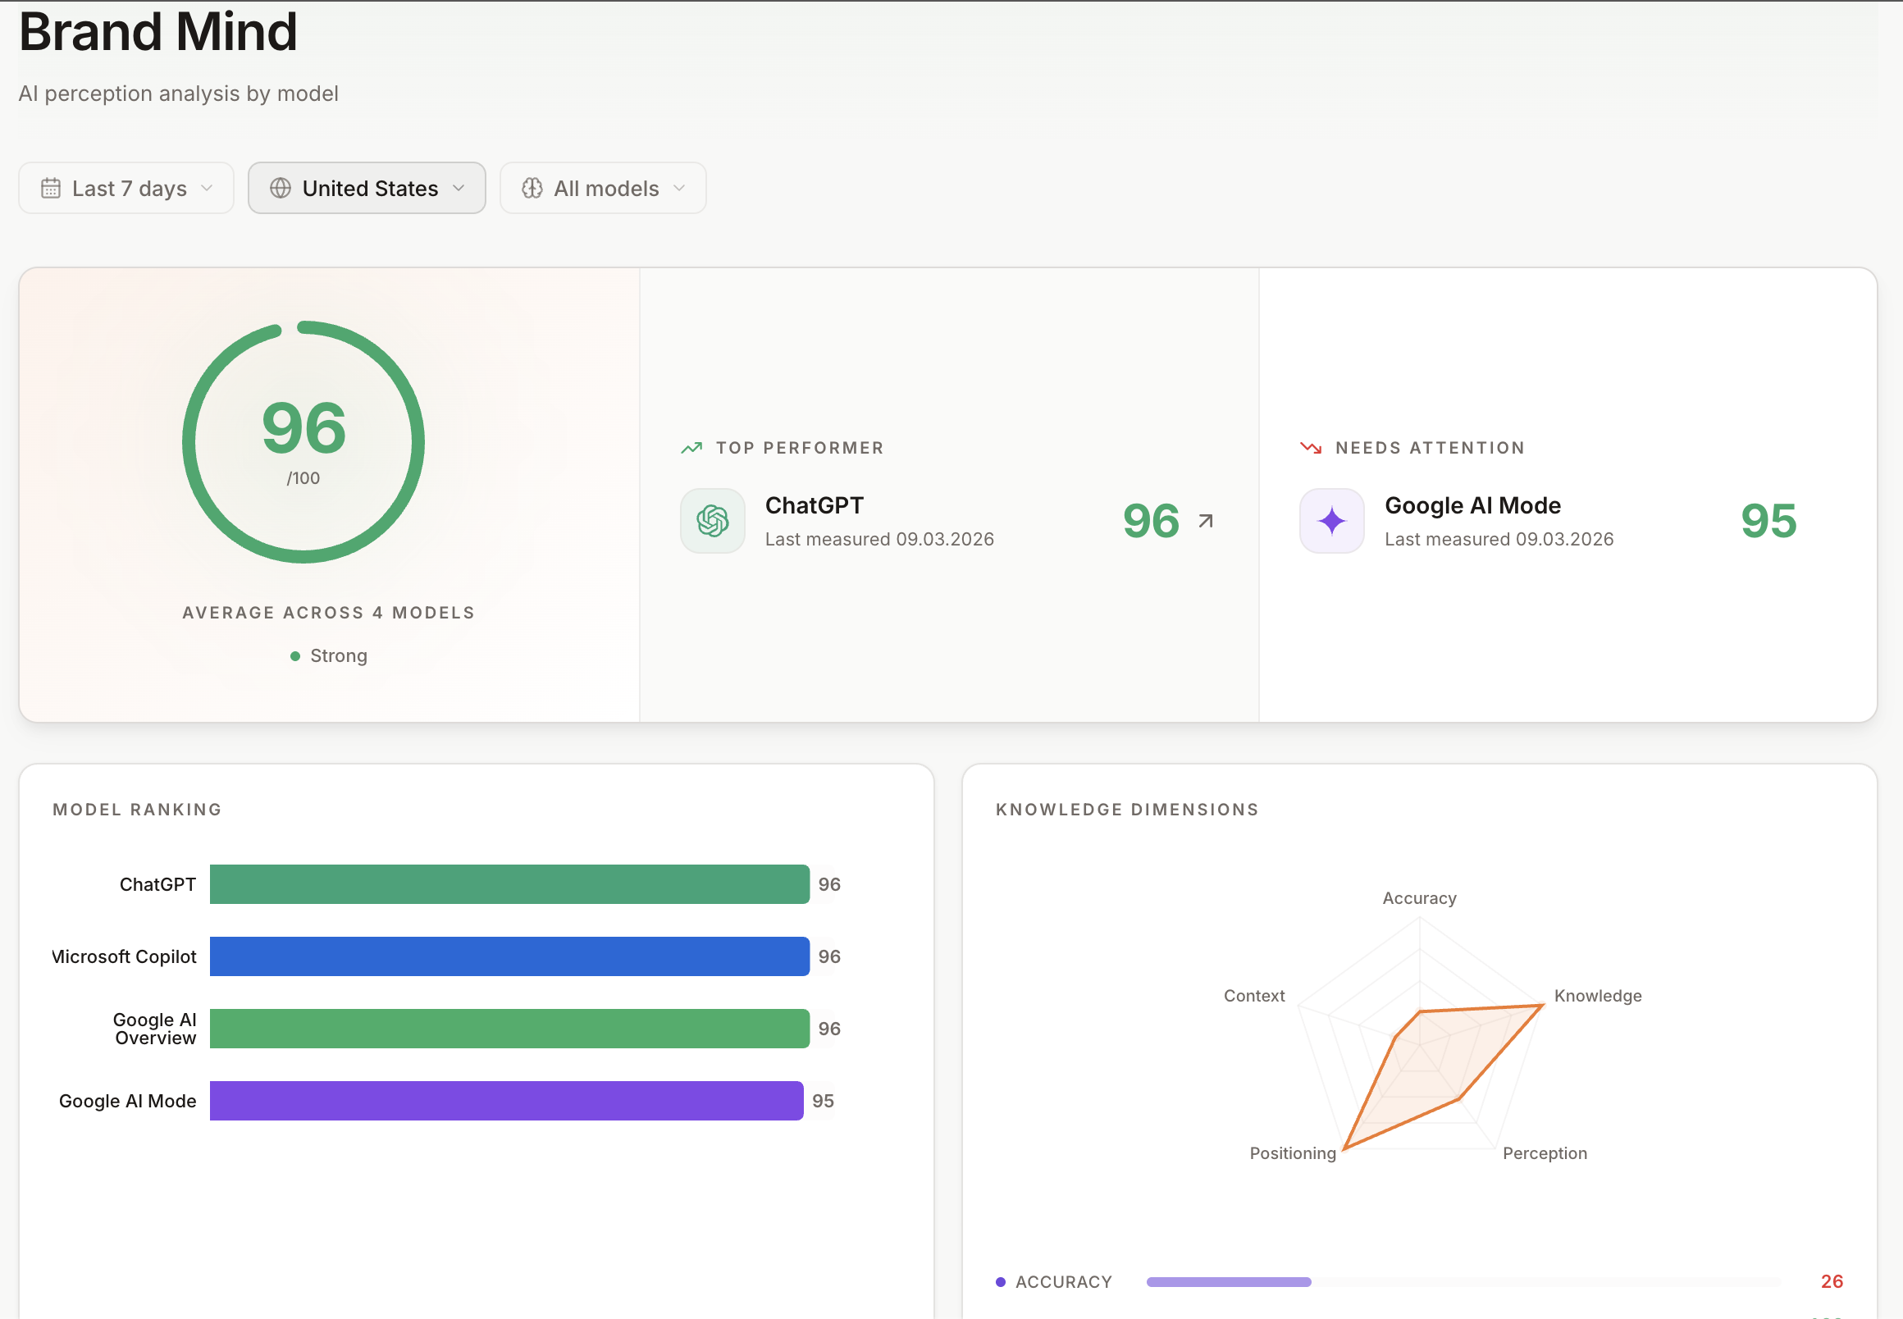Click the green Top Performer trend icon
The image size is (1903, 1319).
pos(691,448)
